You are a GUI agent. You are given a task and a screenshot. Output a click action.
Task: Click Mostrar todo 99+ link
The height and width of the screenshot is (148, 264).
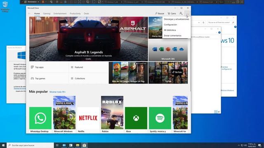(x=58, y=92)
